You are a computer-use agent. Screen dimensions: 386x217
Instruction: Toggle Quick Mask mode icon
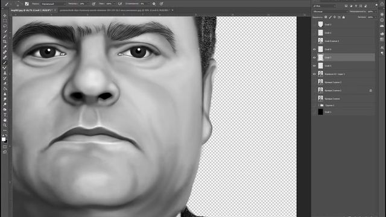pos(5,147)
